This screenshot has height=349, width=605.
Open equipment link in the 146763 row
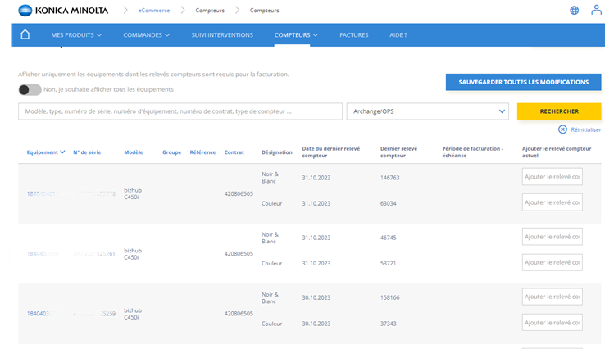(43, 193)
